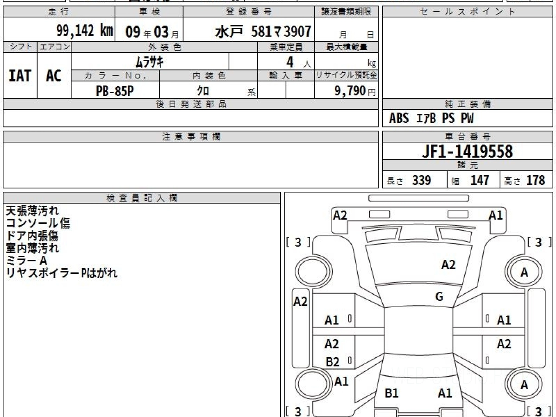Select the exterior color ムラサキ
Screen dimensions: 556x417
pos(150,61)
